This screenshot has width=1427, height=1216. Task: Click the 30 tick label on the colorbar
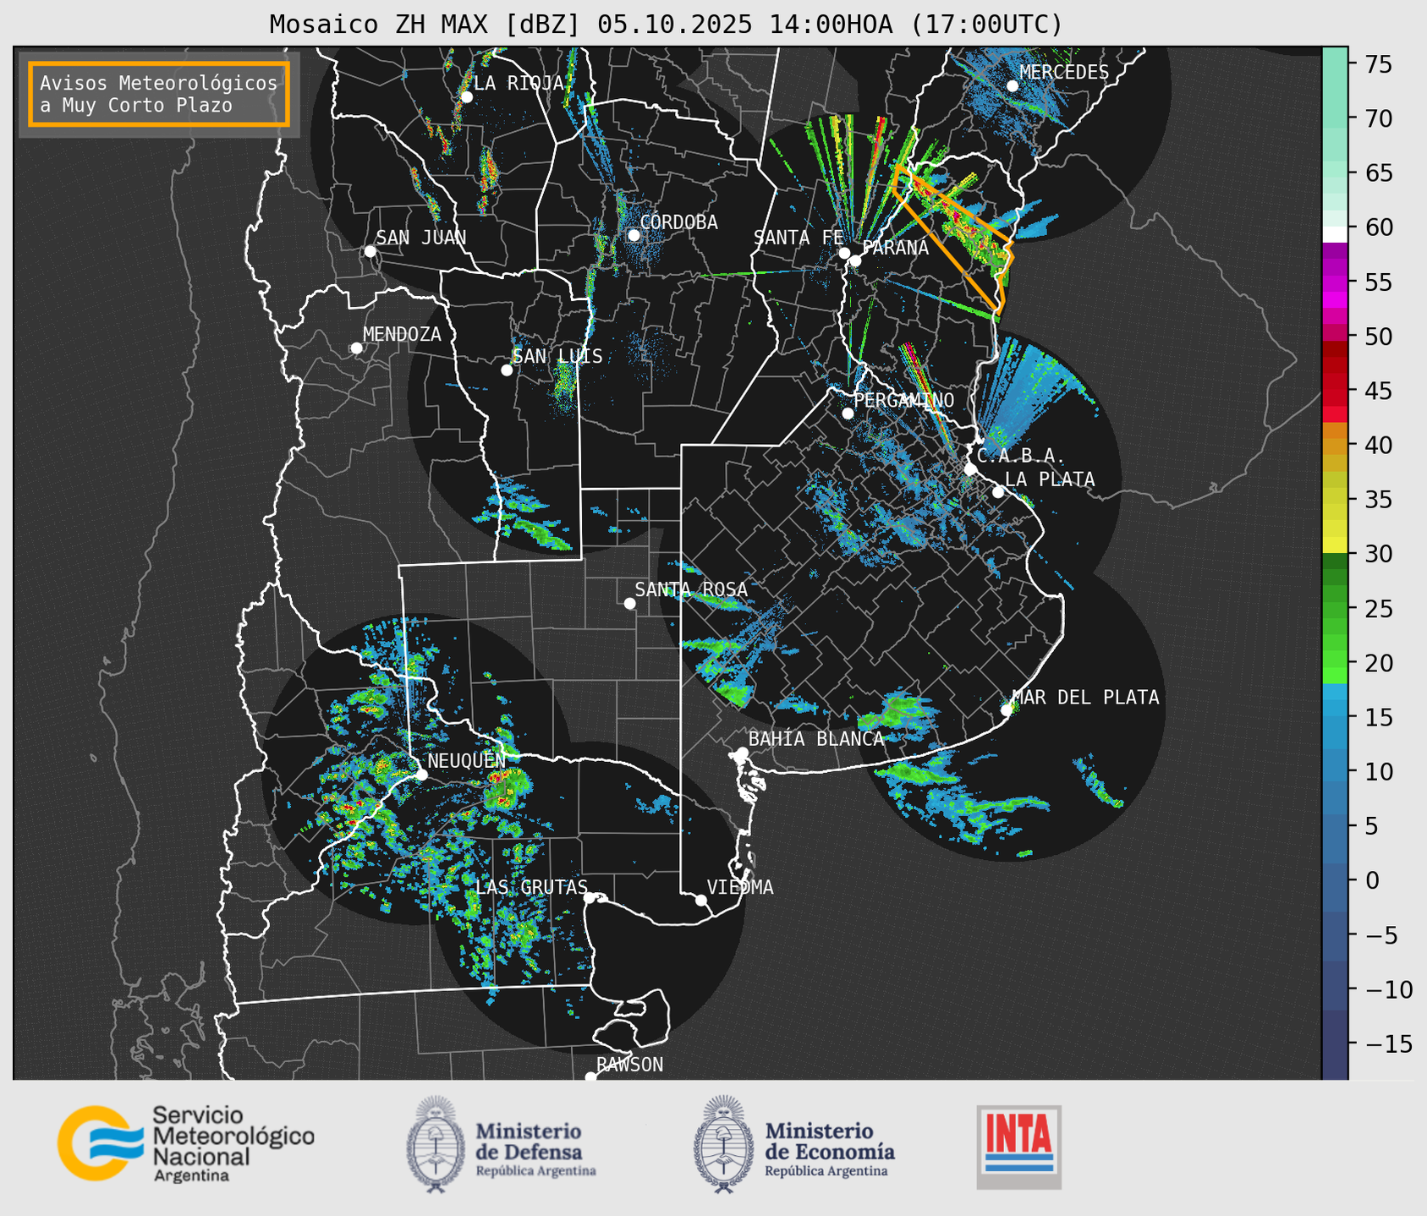pos(1378,554)
